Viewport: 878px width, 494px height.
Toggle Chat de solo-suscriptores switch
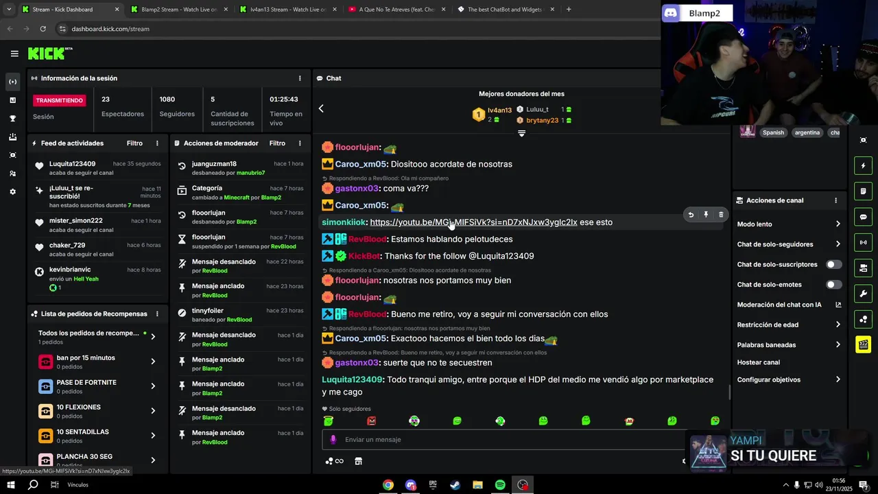833,264
